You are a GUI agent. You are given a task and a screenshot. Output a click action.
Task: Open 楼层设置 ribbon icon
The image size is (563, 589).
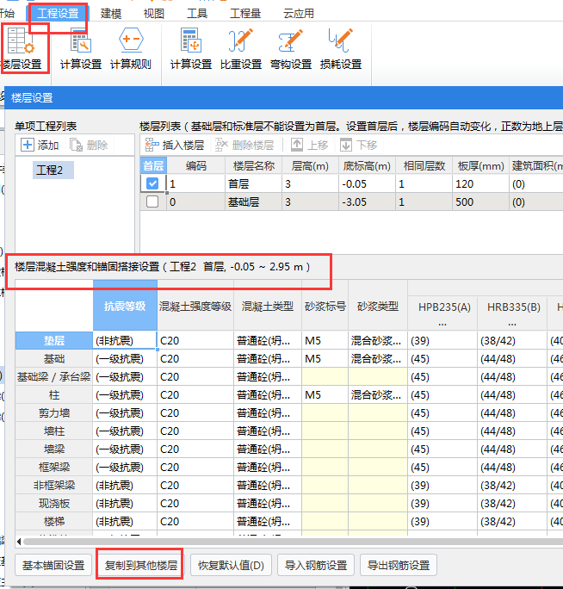click(x=22, y=48)
